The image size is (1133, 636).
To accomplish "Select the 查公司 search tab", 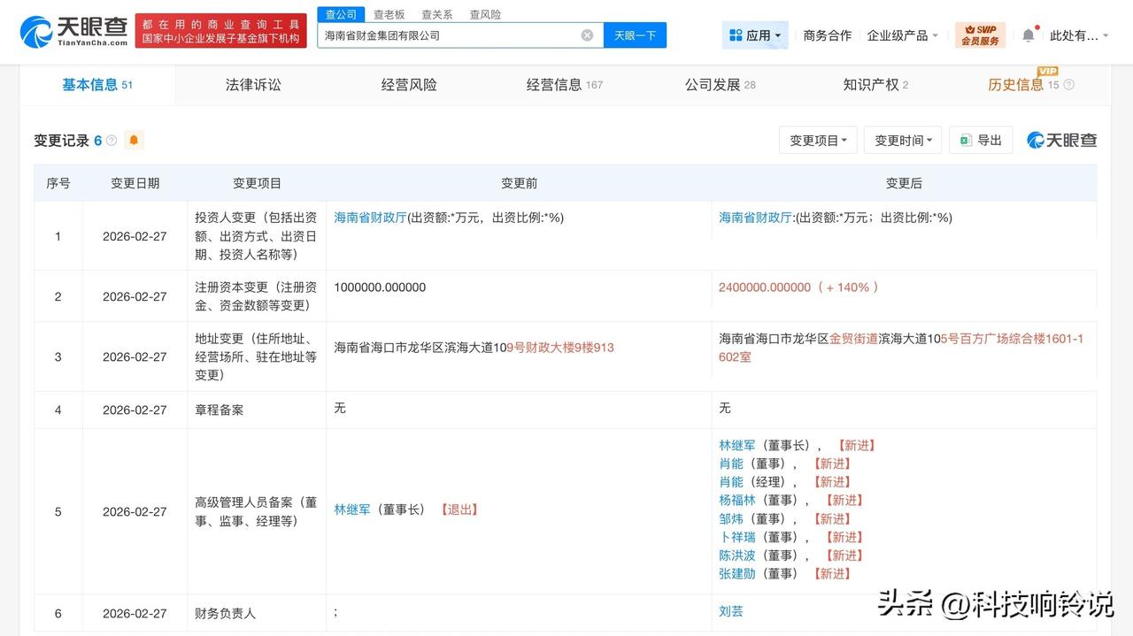I will [x=341, y=14].
